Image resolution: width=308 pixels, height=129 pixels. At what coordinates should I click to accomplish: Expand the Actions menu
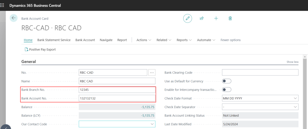tap(144, 40)
